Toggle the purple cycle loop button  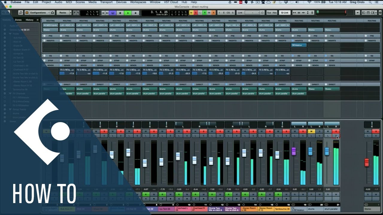point(113,13)
